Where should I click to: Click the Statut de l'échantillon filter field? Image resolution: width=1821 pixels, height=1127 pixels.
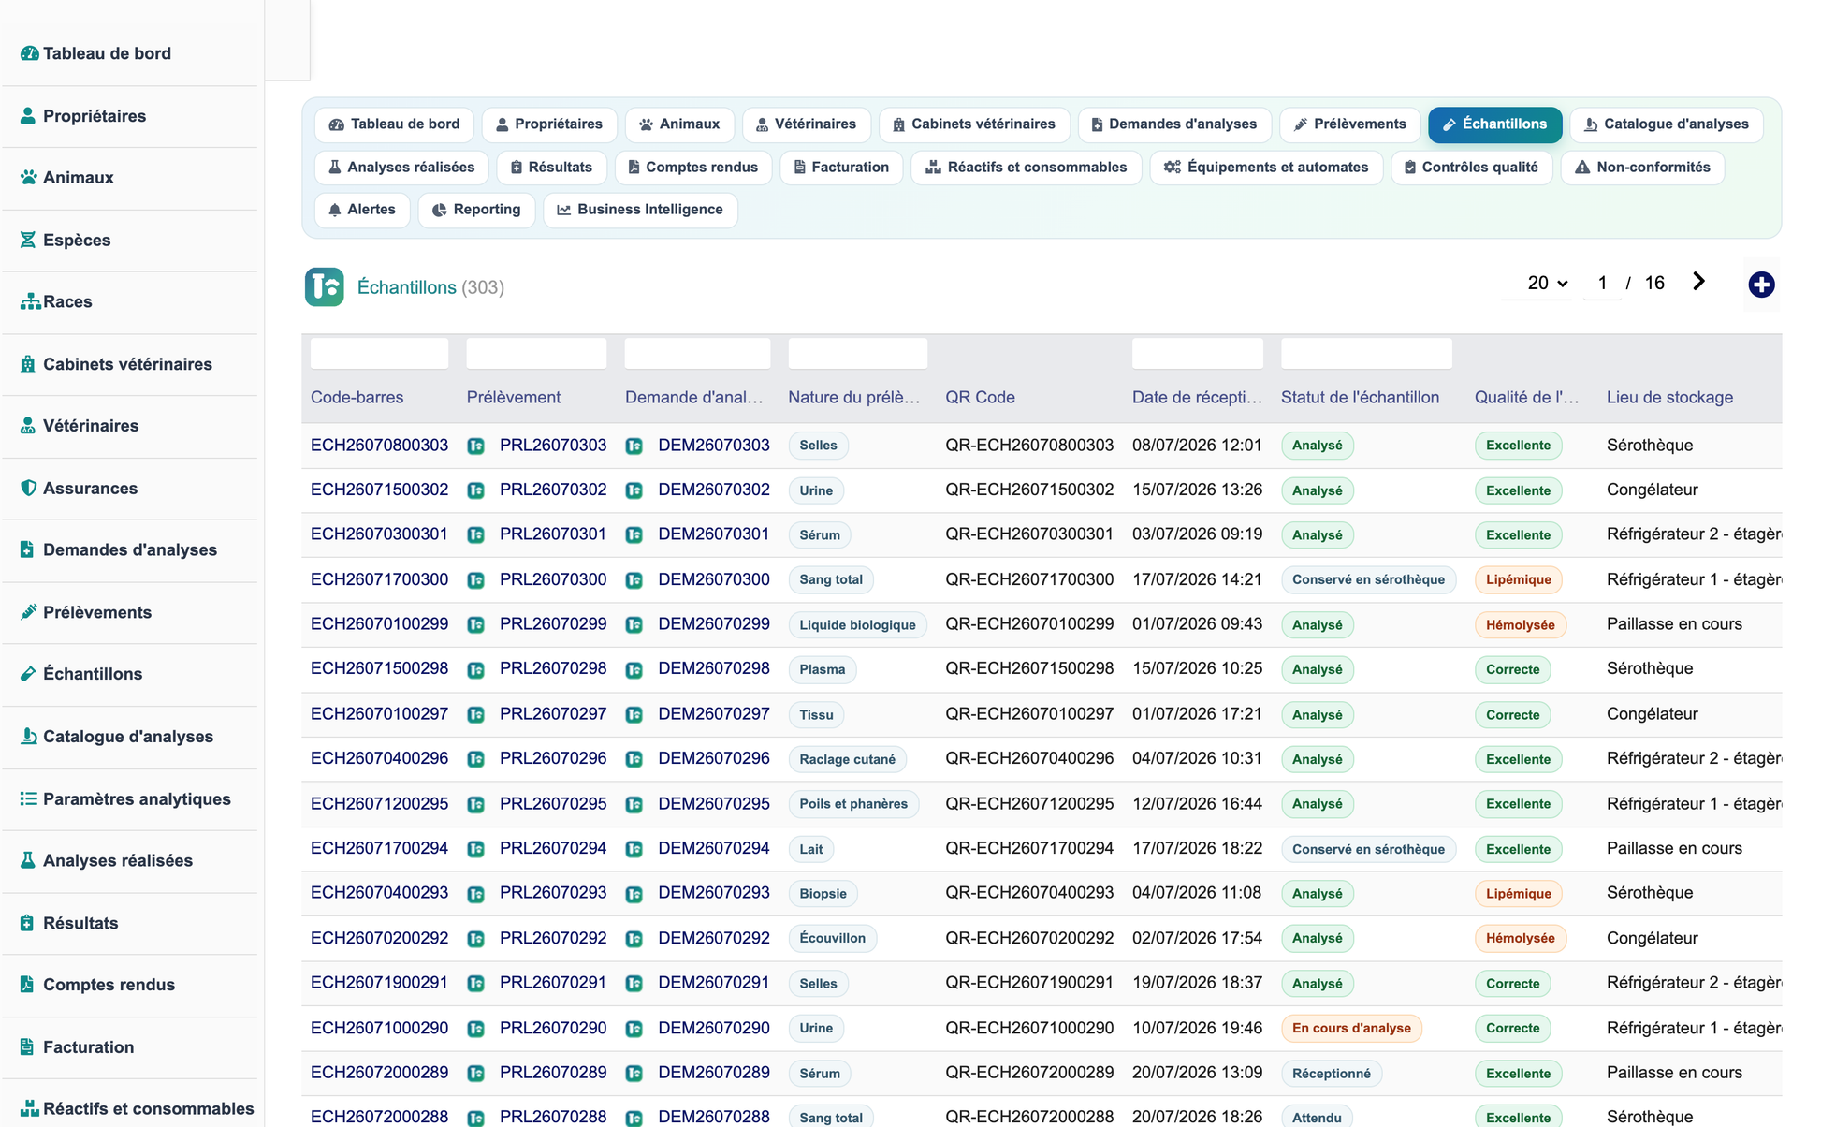pyautogui.click(x=1366, y=354)
